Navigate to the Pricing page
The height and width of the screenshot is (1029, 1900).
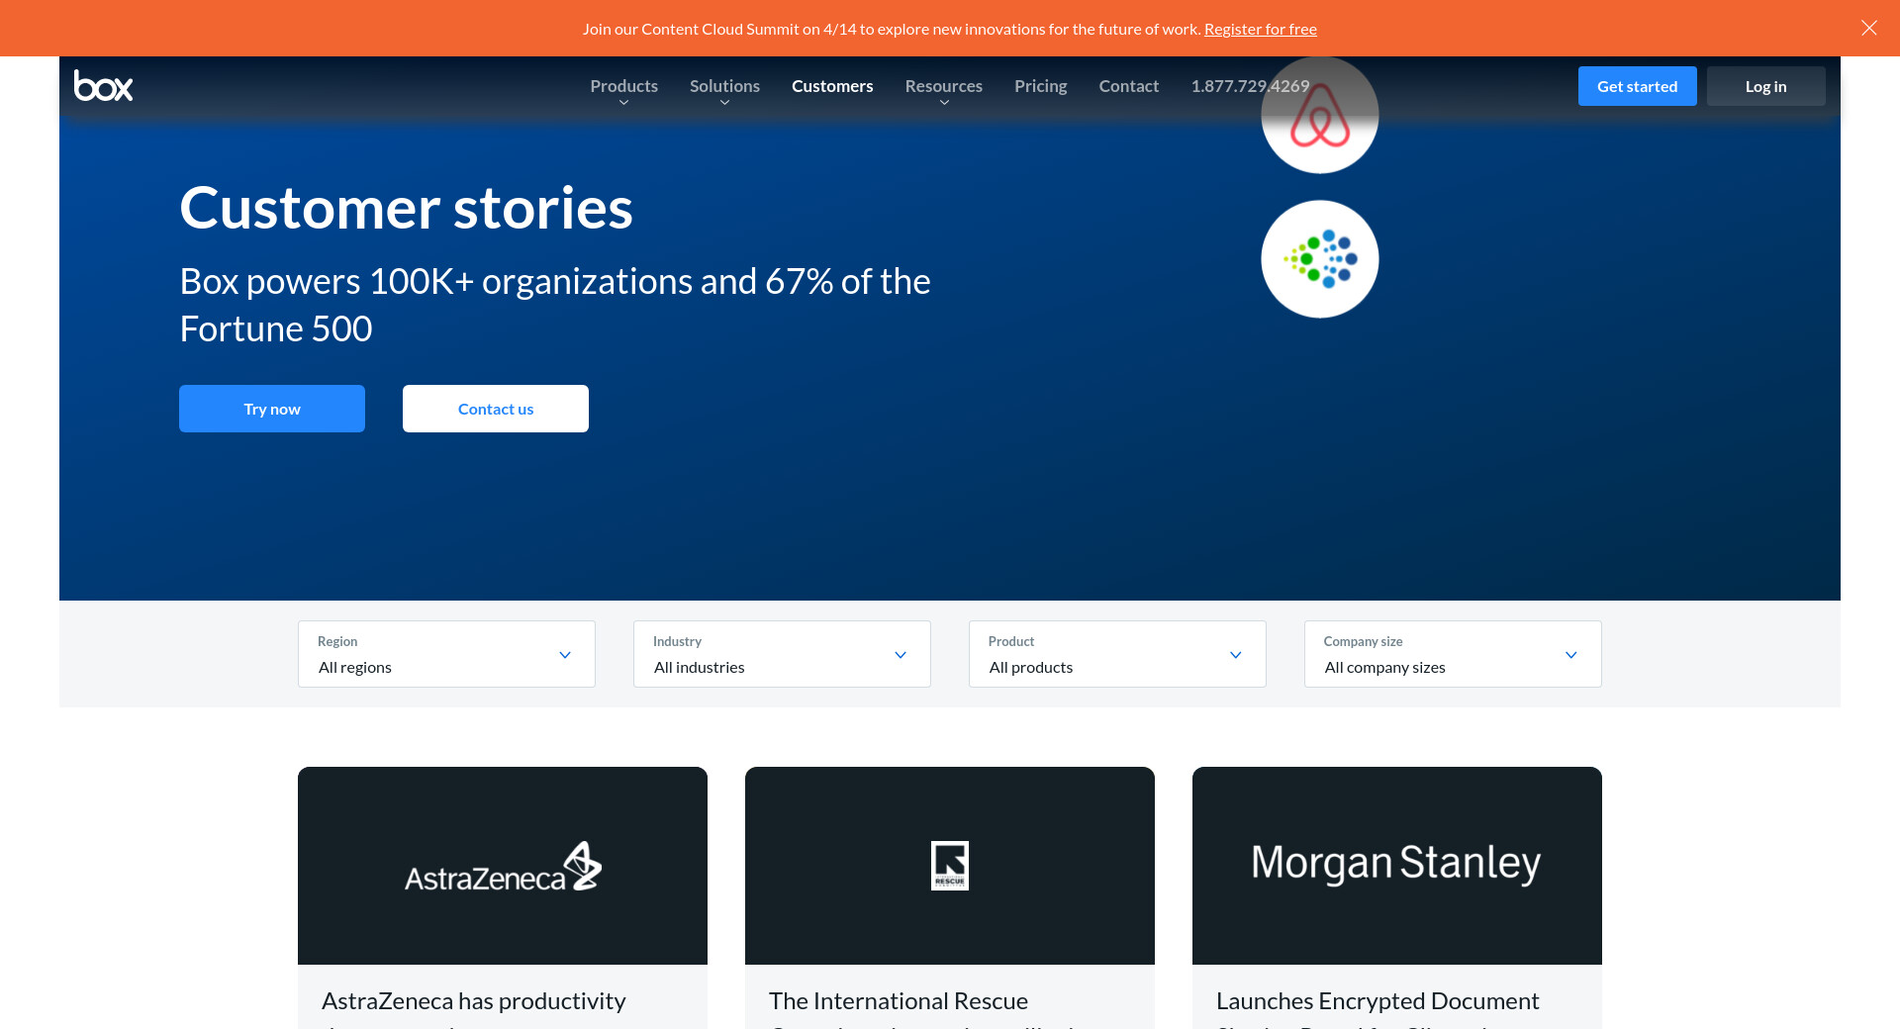tap(1040, 86)
